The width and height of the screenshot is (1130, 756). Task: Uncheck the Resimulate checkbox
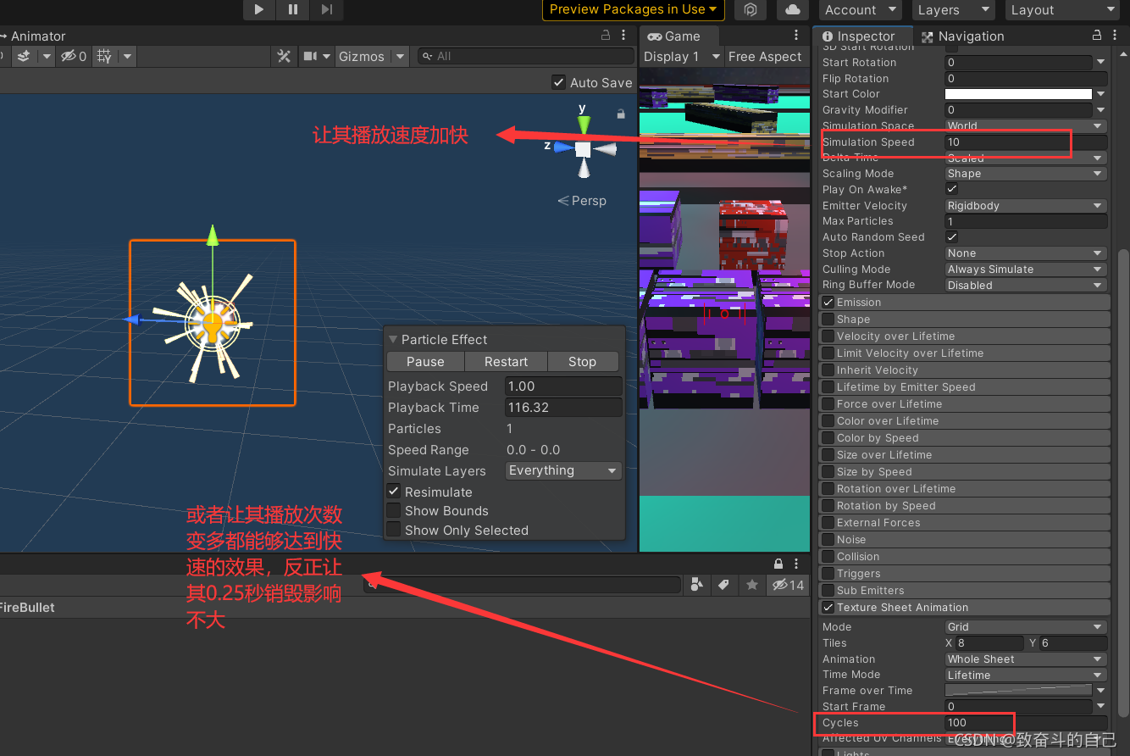click(x=394, y=492)
